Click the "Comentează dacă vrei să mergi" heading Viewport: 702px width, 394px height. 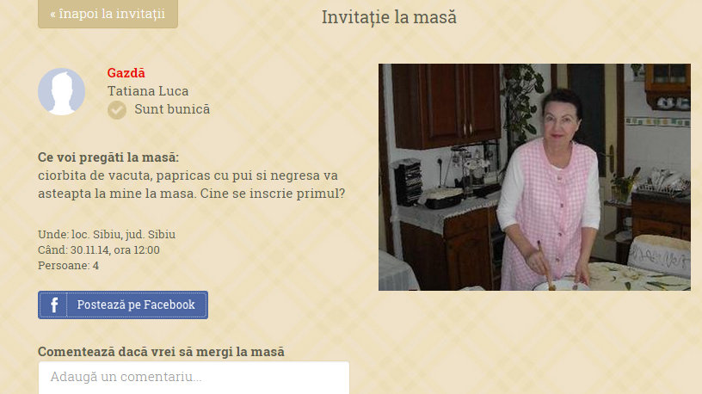(161, 352)
